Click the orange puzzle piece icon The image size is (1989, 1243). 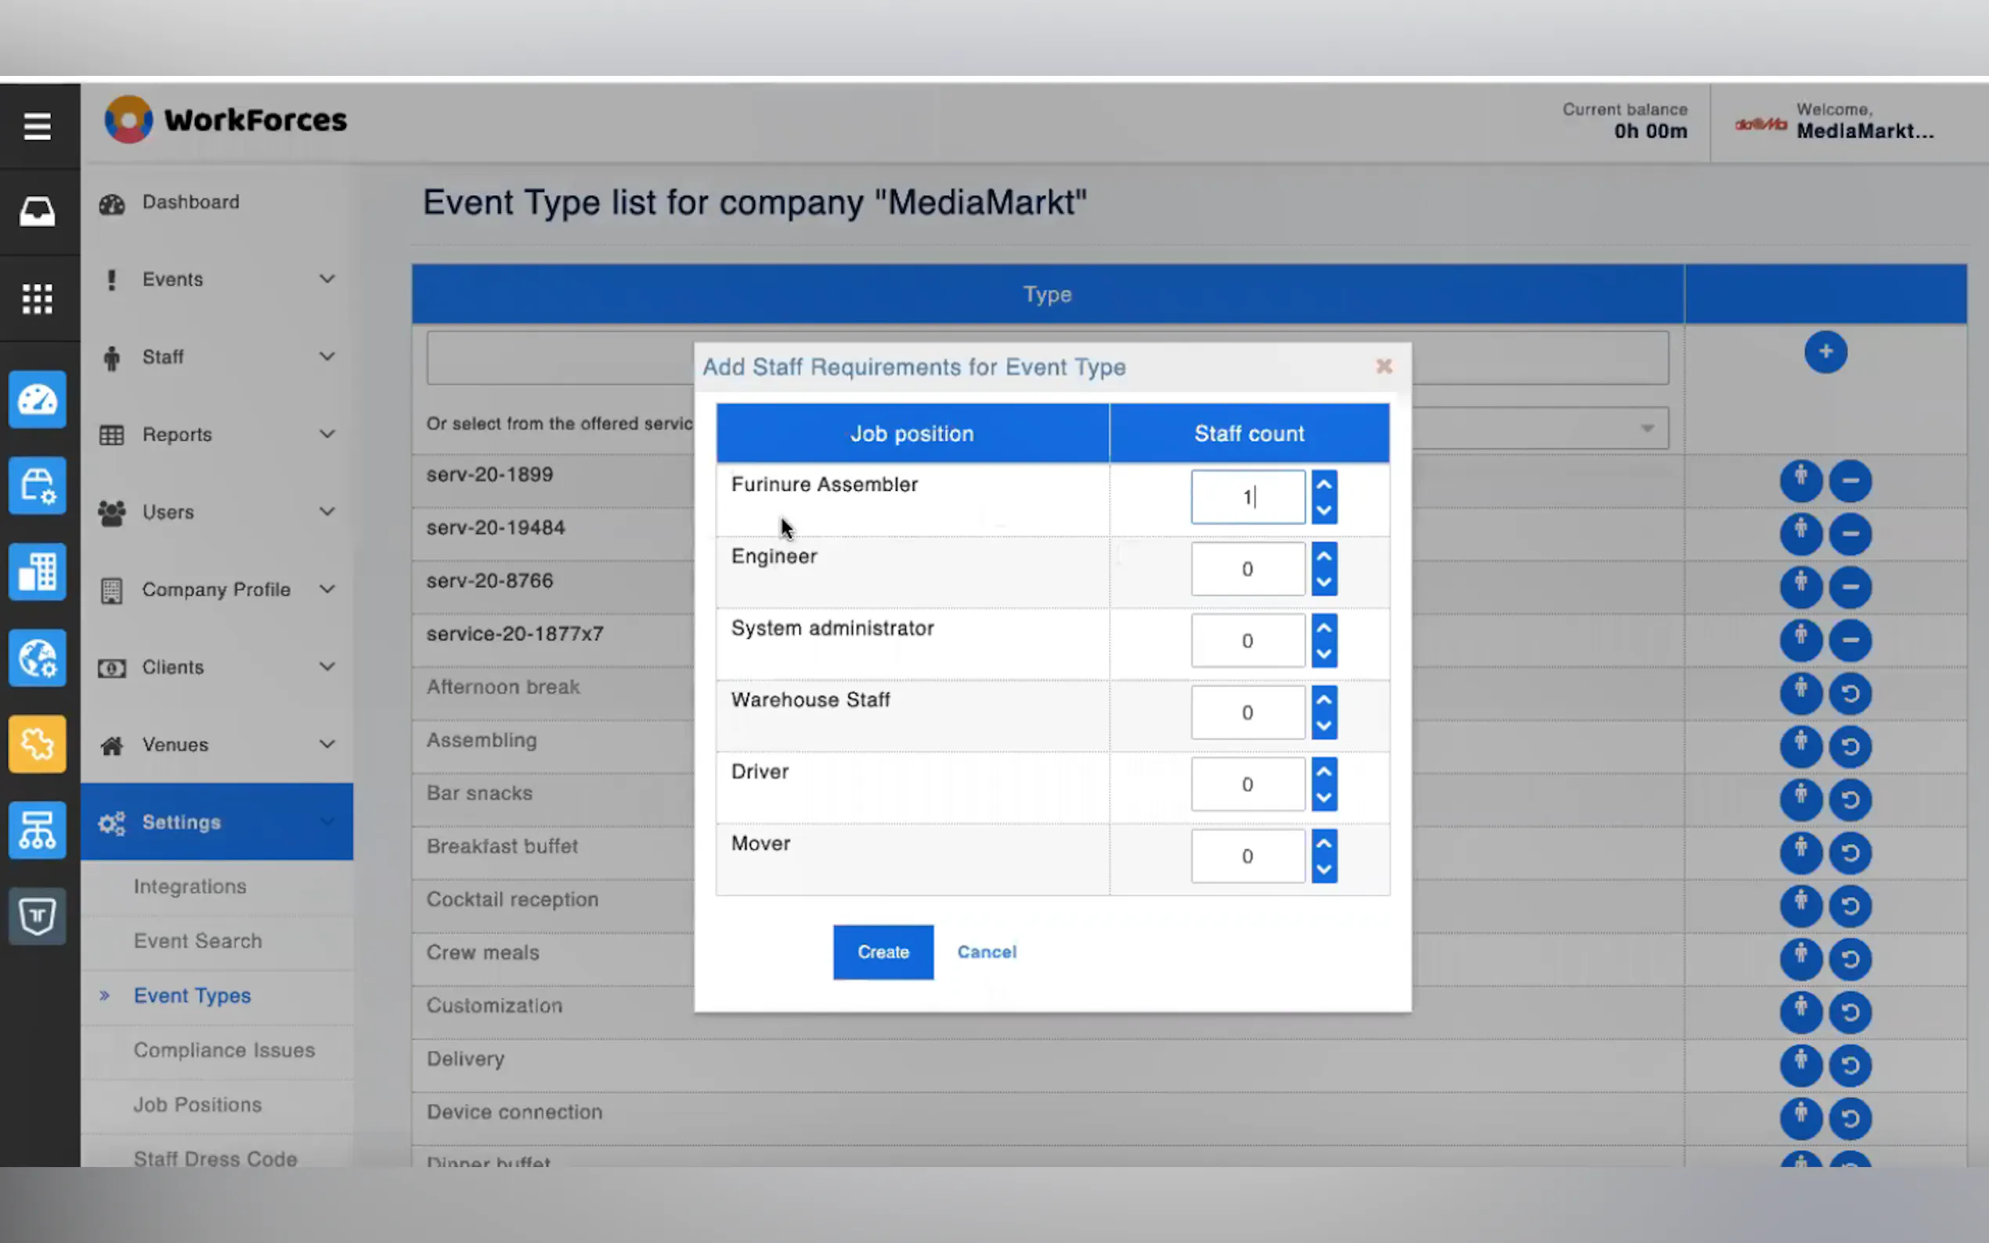point(37,744)
